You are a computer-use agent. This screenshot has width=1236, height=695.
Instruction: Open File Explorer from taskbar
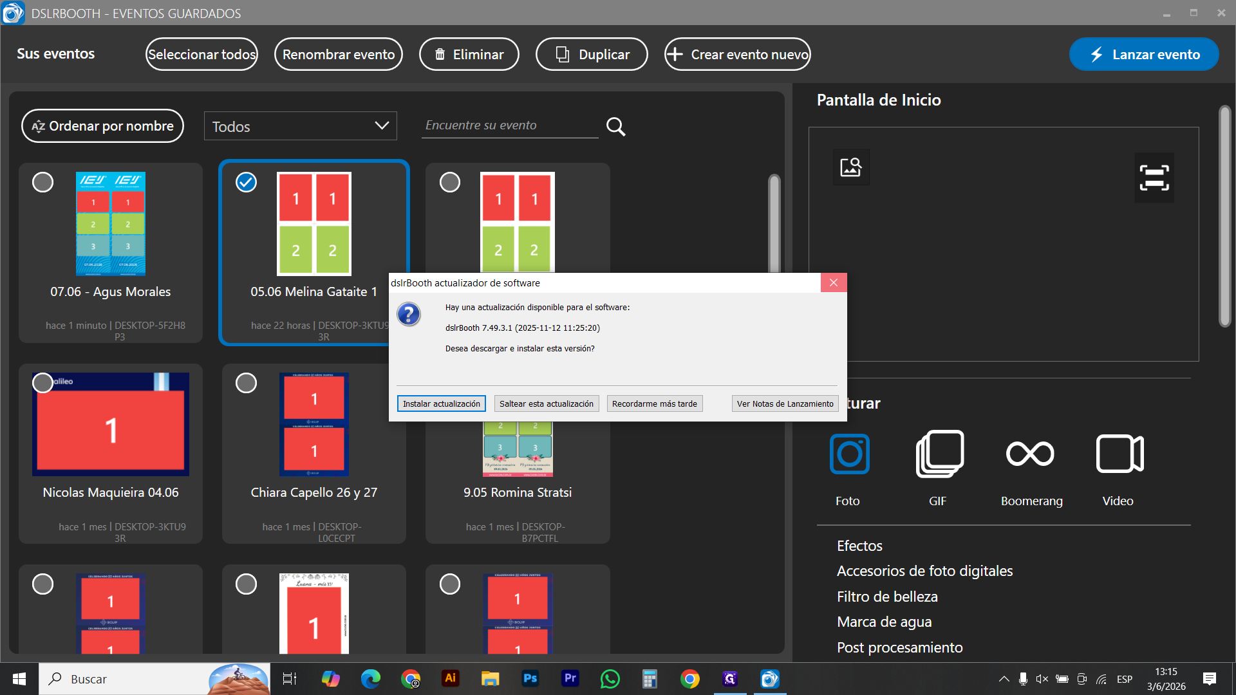pos(491,679)
